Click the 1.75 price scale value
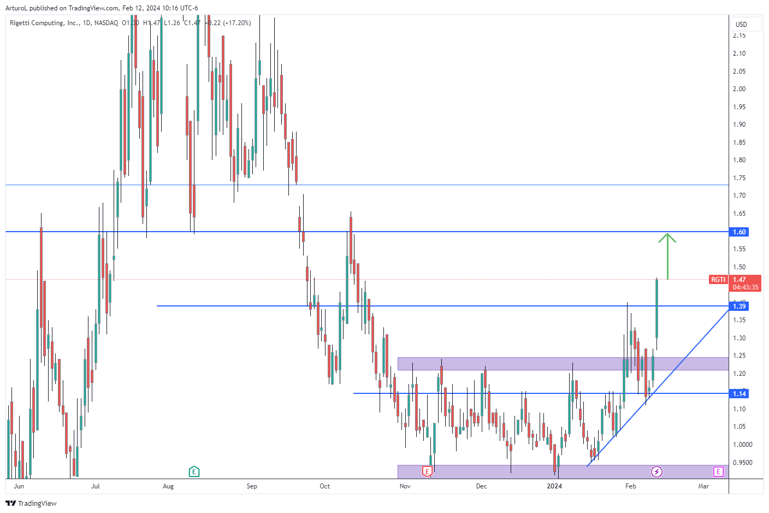 pos(739,178)
